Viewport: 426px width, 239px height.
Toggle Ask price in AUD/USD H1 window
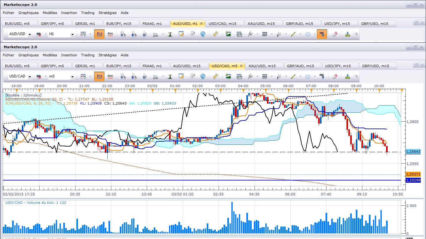pyautogui.click(x=110, y=34)
